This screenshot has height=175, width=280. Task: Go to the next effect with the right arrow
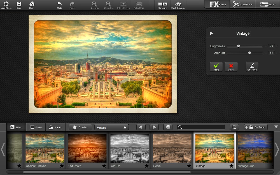(x=154, y=127)
